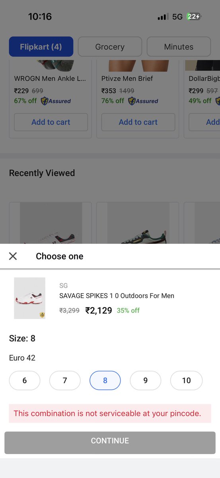Tap the CONTINUE button

(x=110, y=441)
